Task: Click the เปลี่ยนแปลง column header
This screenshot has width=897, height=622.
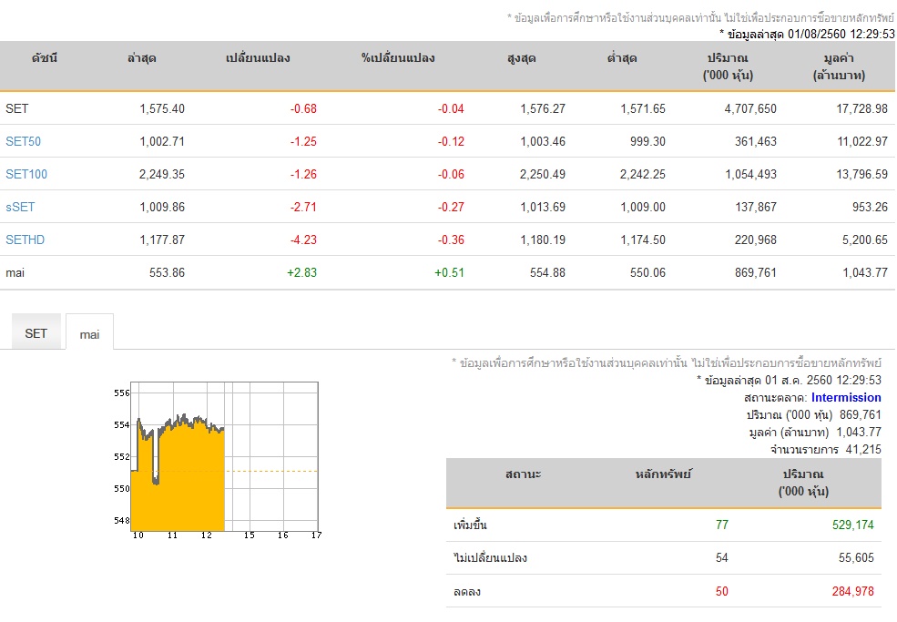Action: point(258,58)
